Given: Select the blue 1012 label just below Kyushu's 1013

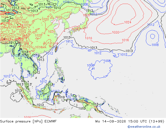Looking at the screenshot, I should [69, 42].
